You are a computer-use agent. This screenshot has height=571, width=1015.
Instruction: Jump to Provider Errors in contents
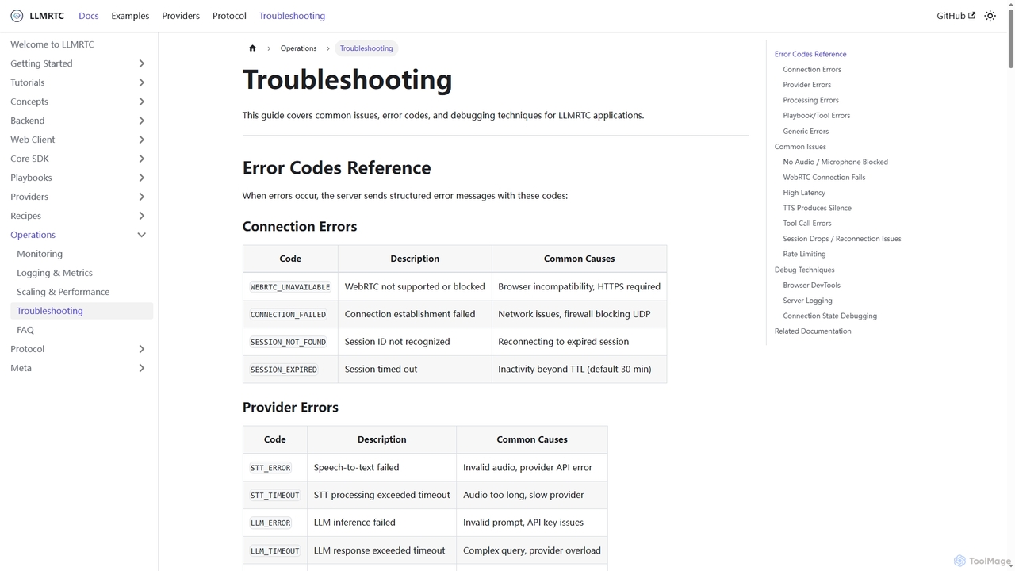click(807, 85)
